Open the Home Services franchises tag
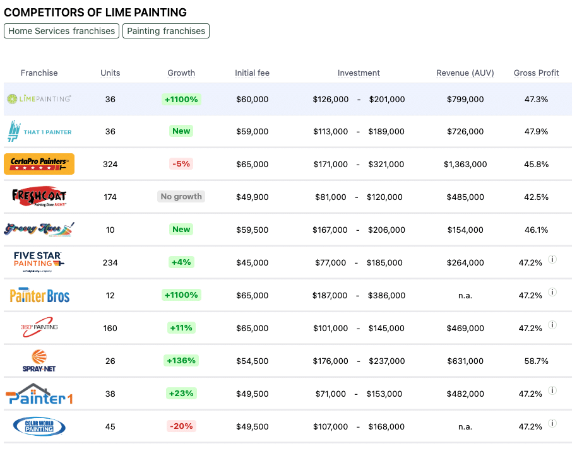This screenshot has width=577, height=456. coord(61,31)
